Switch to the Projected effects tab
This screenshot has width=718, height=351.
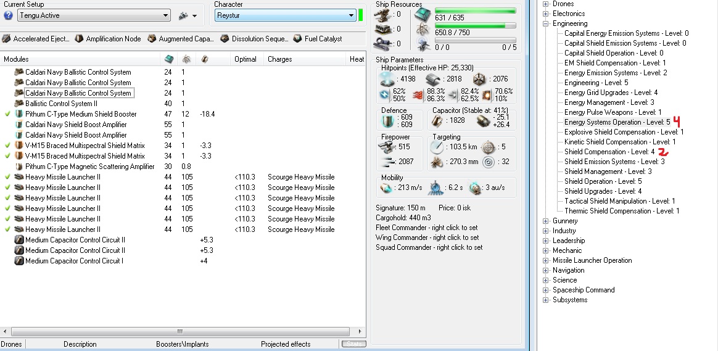[x=286, y=344]
